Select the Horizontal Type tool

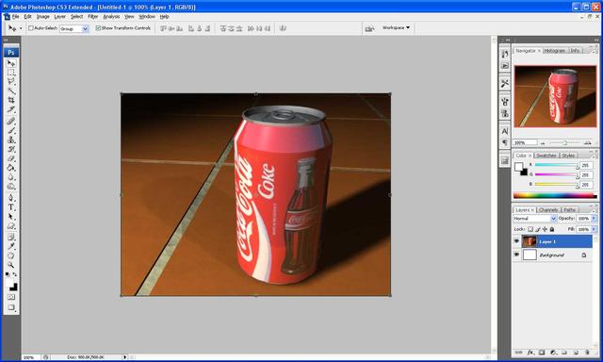11,207
